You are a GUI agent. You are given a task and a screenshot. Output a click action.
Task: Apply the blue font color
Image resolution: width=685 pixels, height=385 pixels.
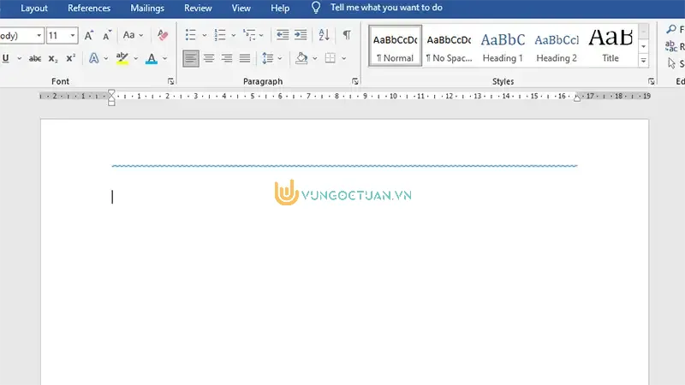point(152,58)
